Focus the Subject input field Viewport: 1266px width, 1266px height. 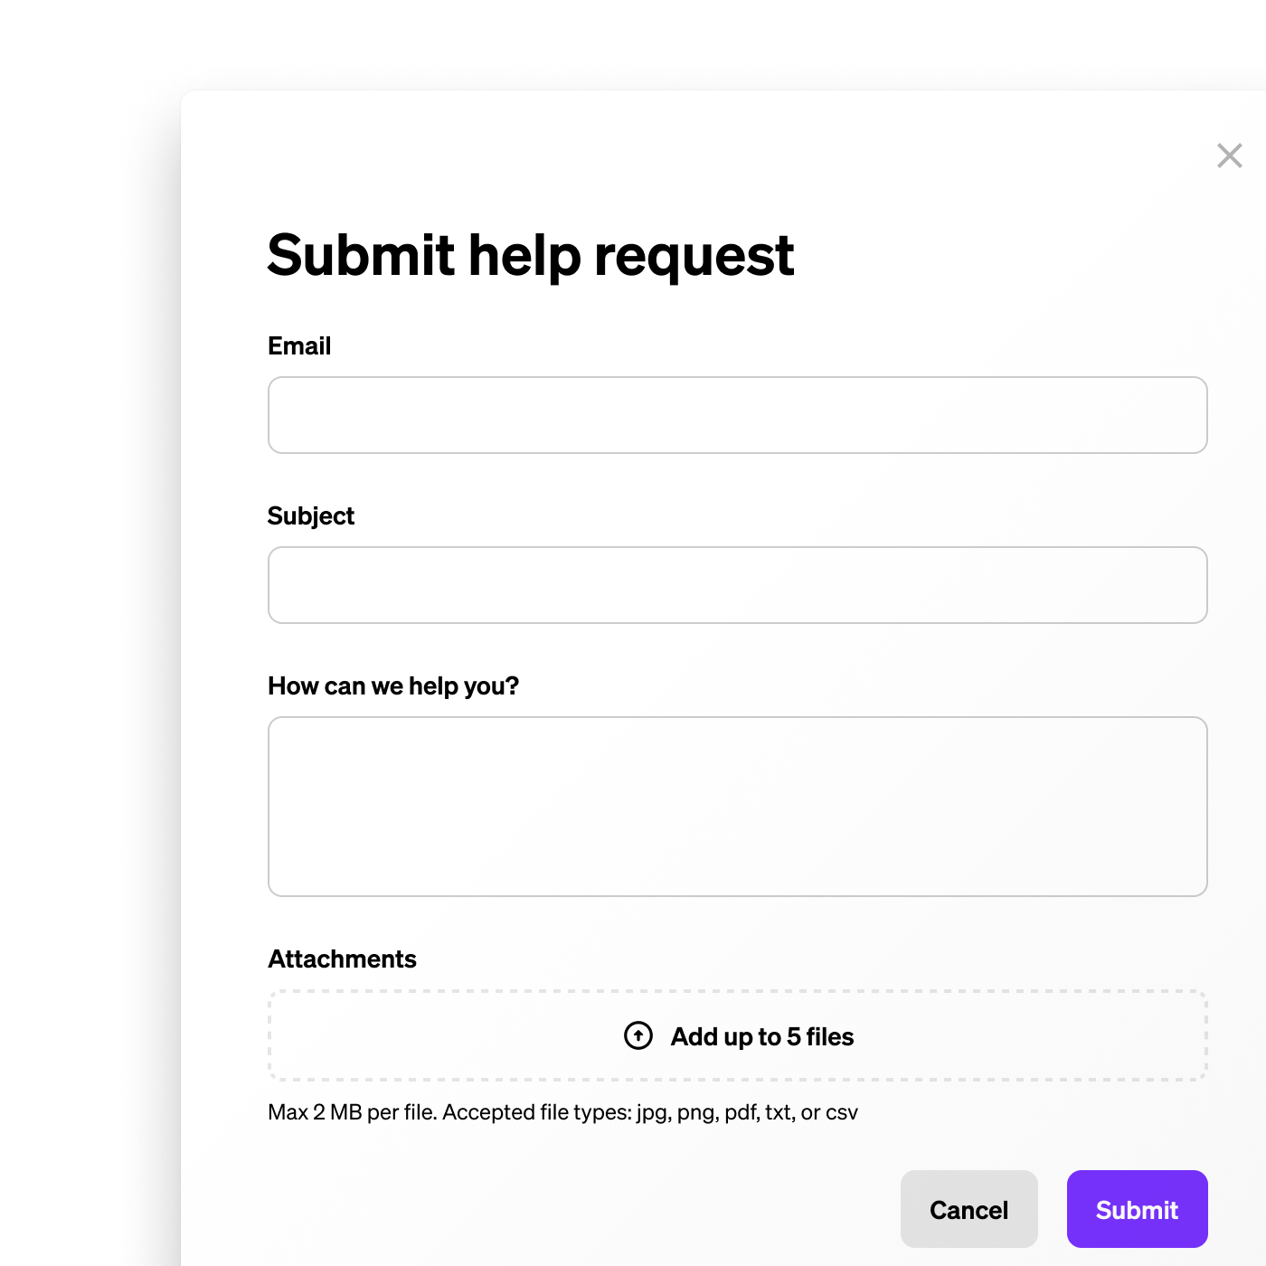[738, 585]
